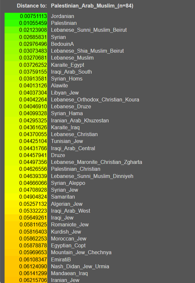Click distance value 0.06124090
This screenshot has height=283, width=195.
(x=33, y=266)
